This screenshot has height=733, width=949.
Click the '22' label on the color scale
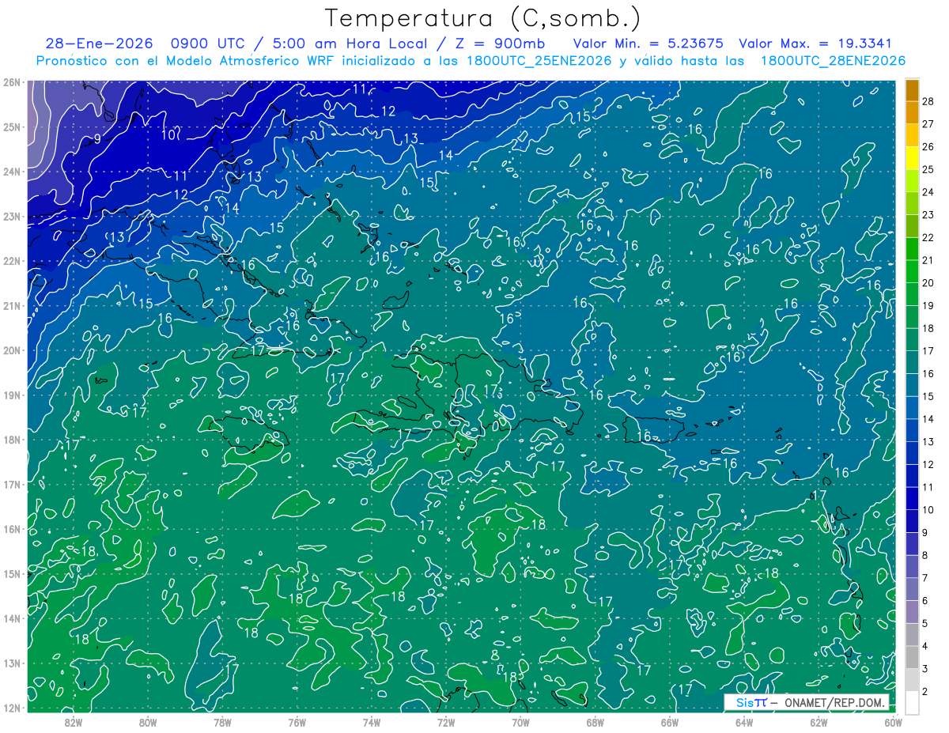[928, 237]
